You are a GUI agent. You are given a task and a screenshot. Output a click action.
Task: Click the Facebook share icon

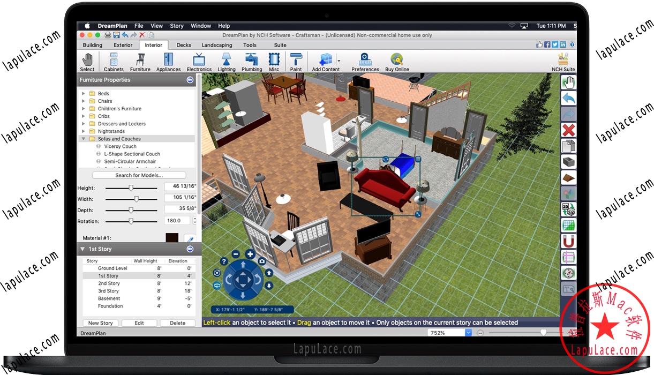[547, 45]
